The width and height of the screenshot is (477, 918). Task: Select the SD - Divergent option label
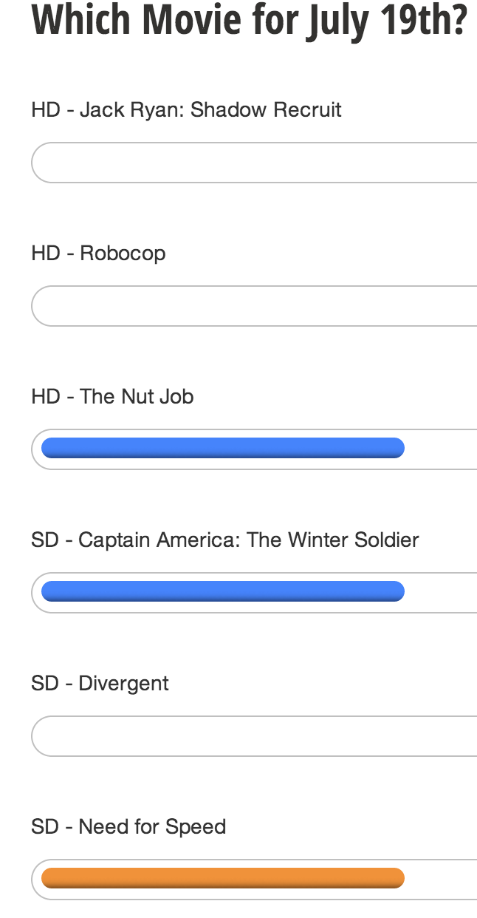tap(100, 684)
